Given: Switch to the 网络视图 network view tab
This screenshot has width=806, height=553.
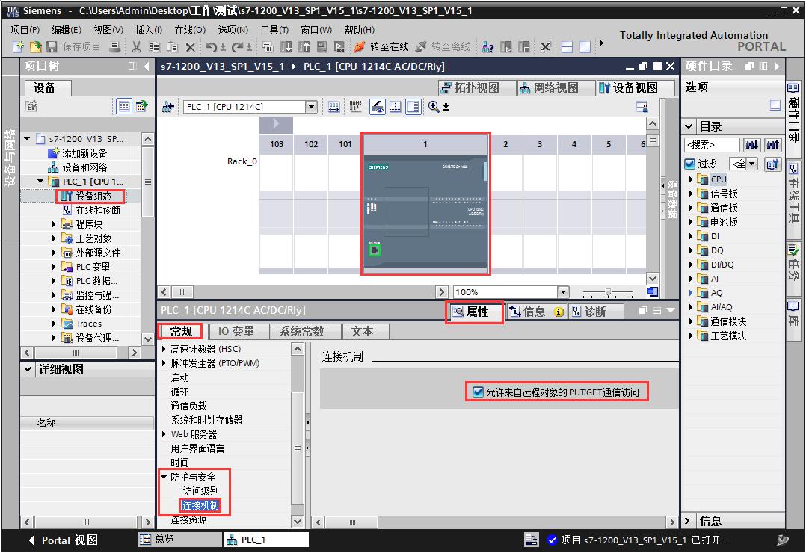Looking at the screenshot, I should [550, 87].
